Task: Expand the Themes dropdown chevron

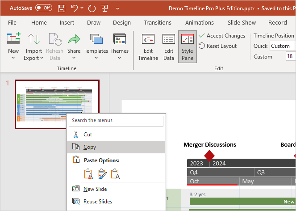Action: pyautogui.click(x=119, y=58)
